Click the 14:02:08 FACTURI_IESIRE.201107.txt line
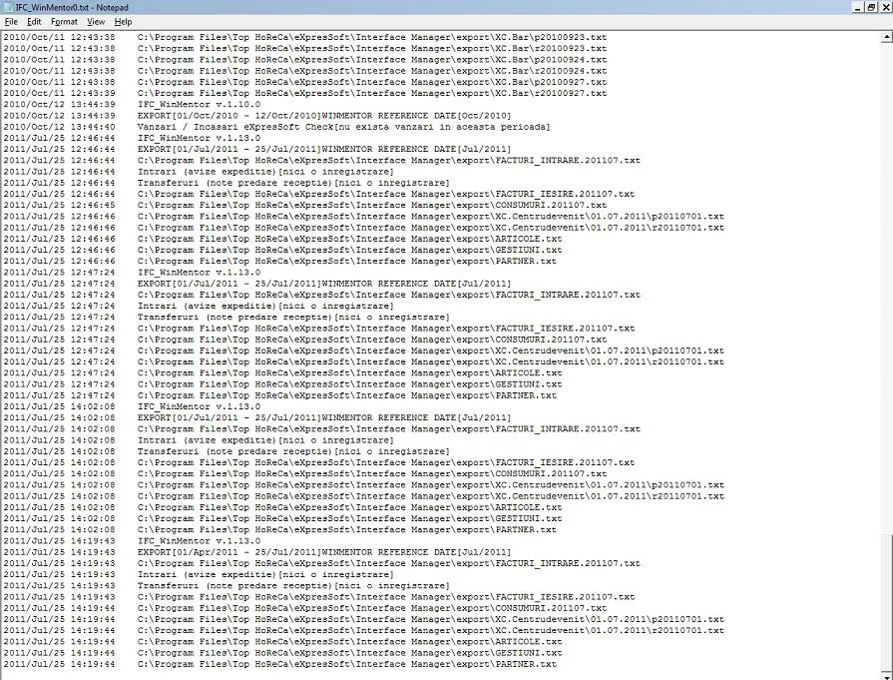Image resolution: width=893 pixels, height=680 pixels. [319, 463]
